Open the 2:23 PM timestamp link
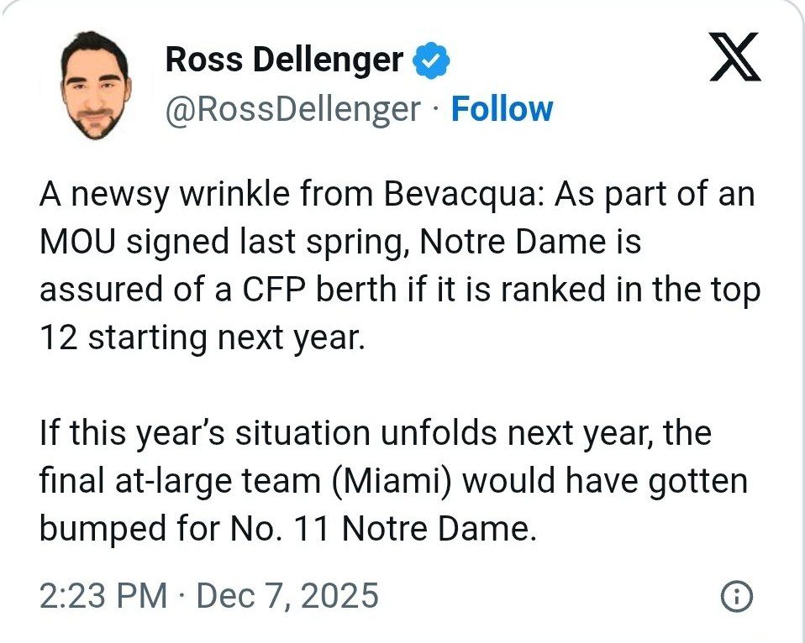This screenshot has height=643, width=805. point(103,596)
